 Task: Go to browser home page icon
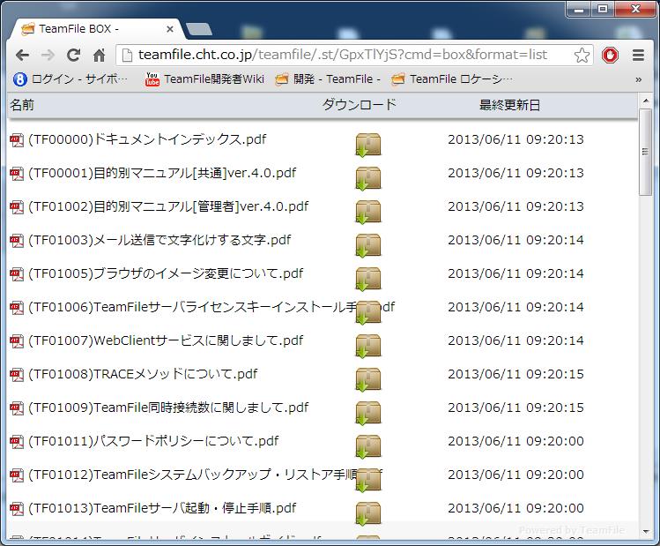tap(99, 55)
